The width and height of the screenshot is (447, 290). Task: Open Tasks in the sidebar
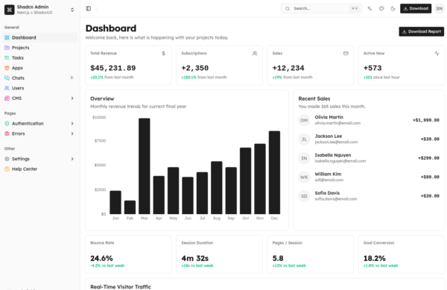coord(39,58)
